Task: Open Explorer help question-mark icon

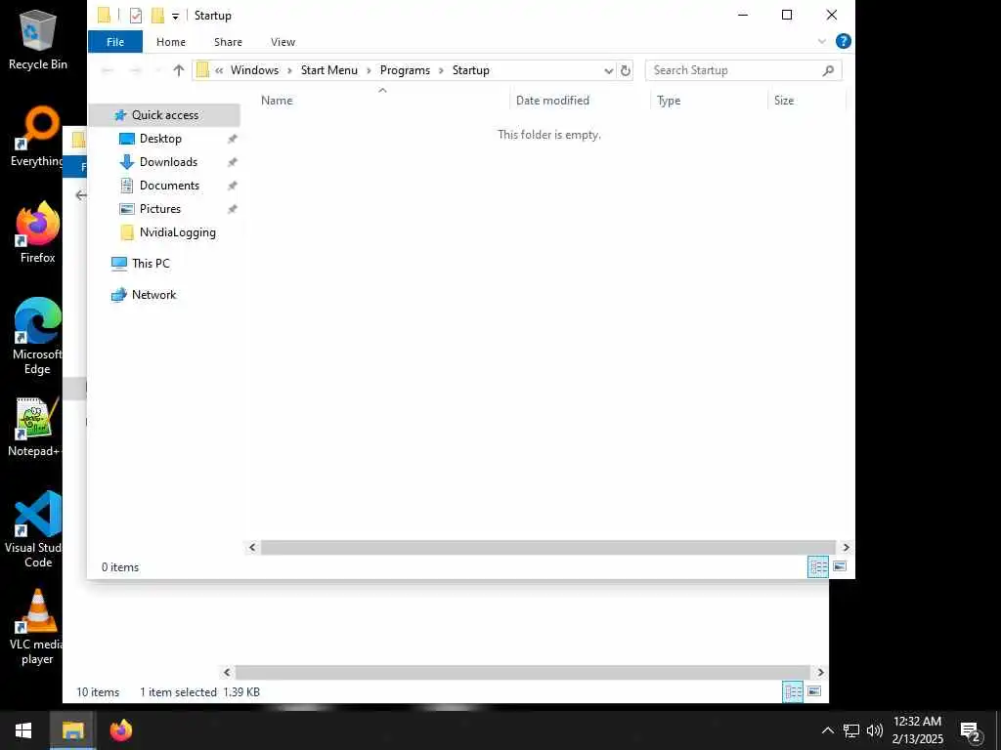Action: pyautogui.click(x=844, y=41)
